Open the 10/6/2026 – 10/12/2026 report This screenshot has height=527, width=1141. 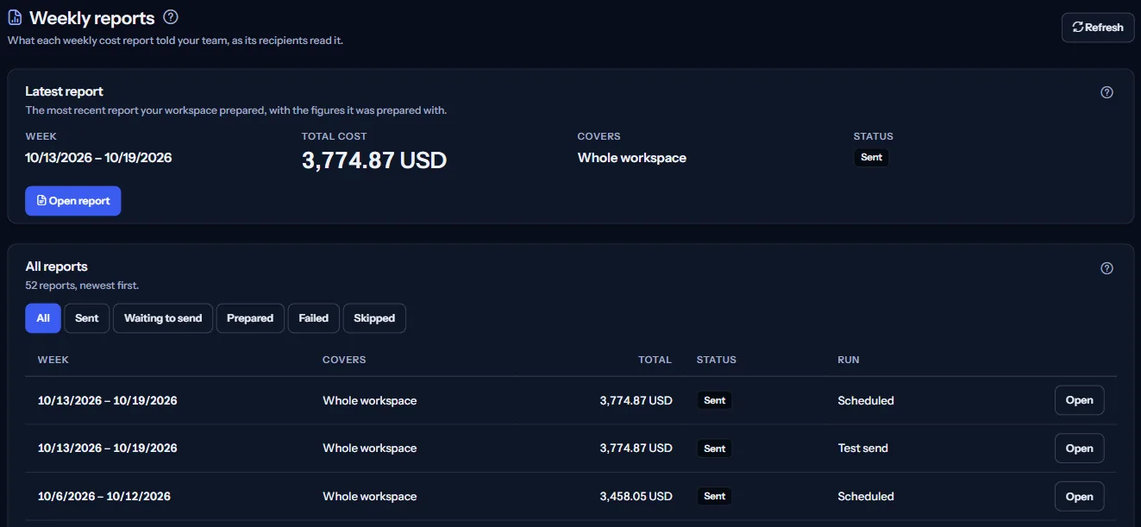click(1079, 497)
